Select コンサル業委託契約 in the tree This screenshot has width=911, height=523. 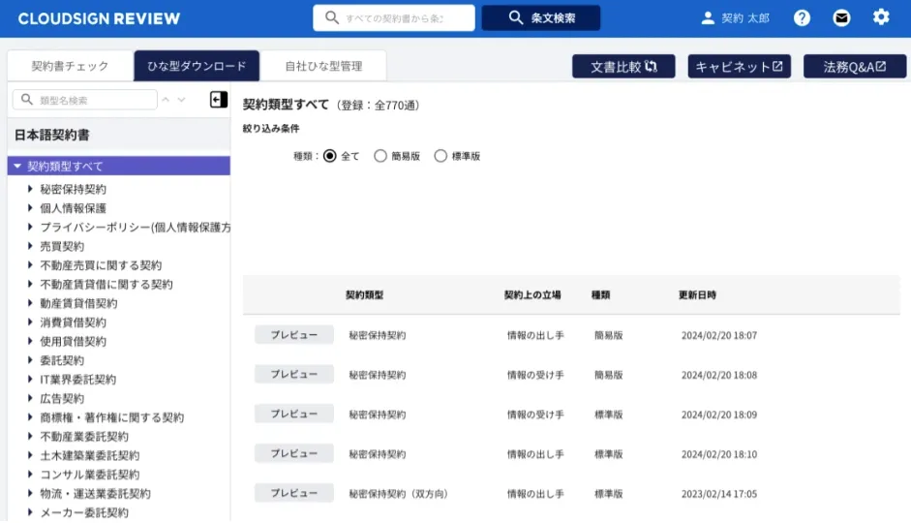(x=89, y=475)
